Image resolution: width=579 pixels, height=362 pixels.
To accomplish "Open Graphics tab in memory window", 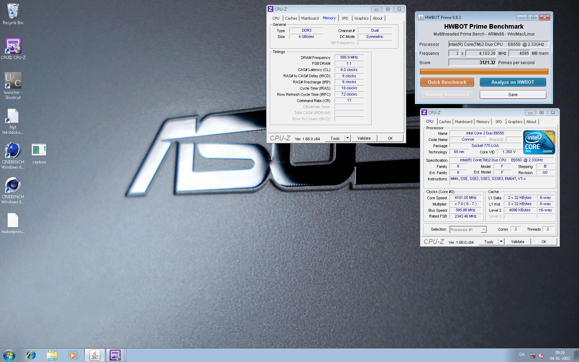I will point(362,18).
